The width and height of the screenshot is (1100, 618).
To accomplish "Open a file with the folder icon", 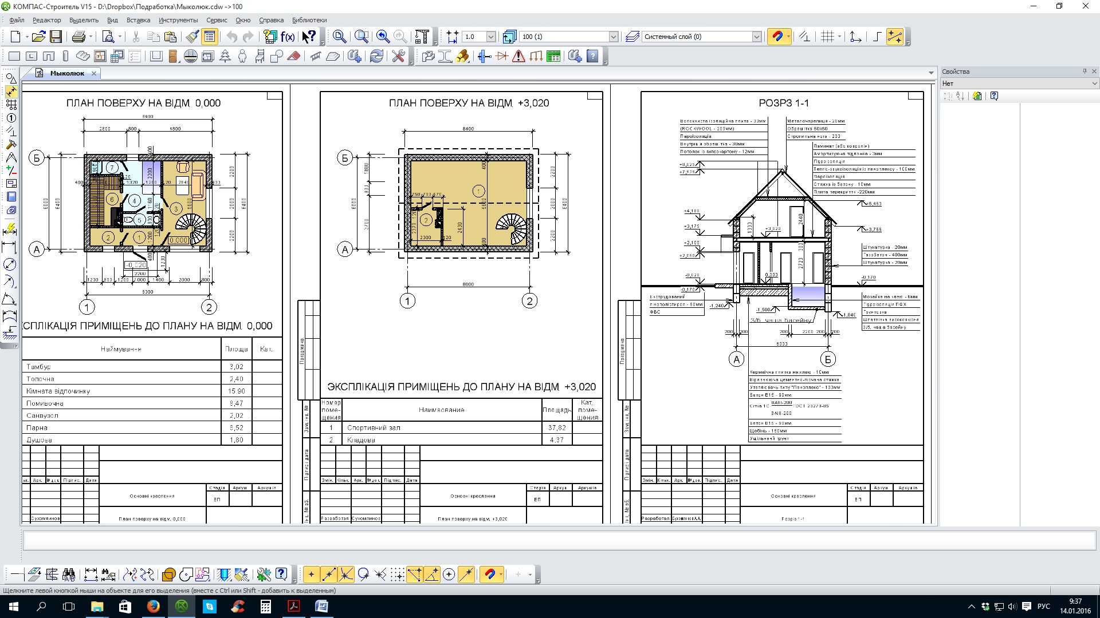I will pos(38,37).
